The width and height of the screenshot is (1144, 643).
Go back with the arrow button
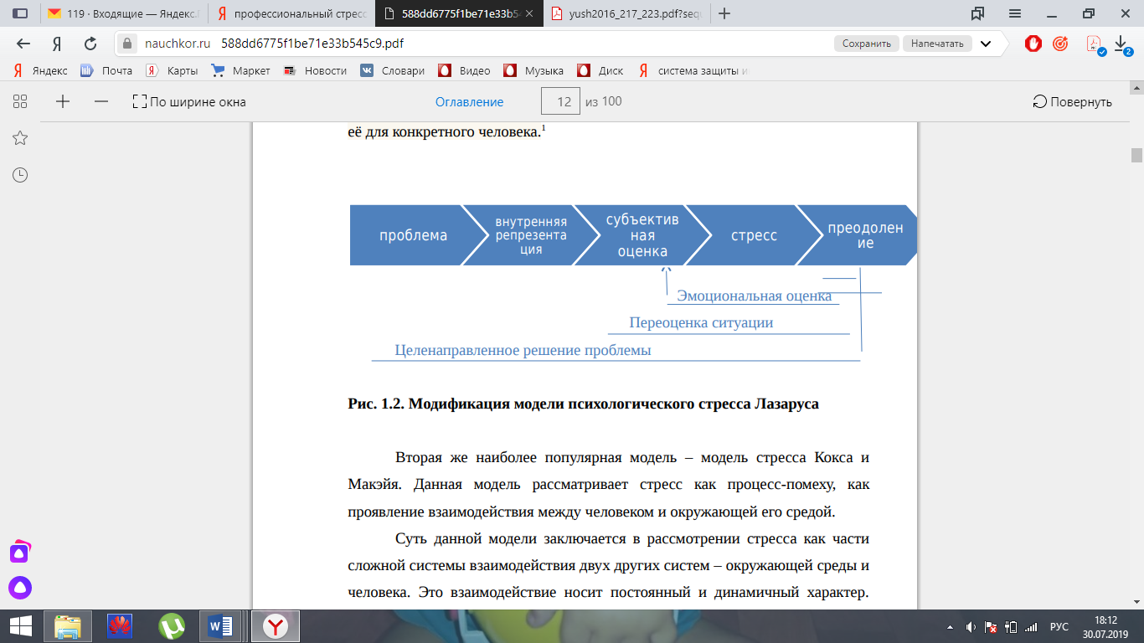coord(23,44)
